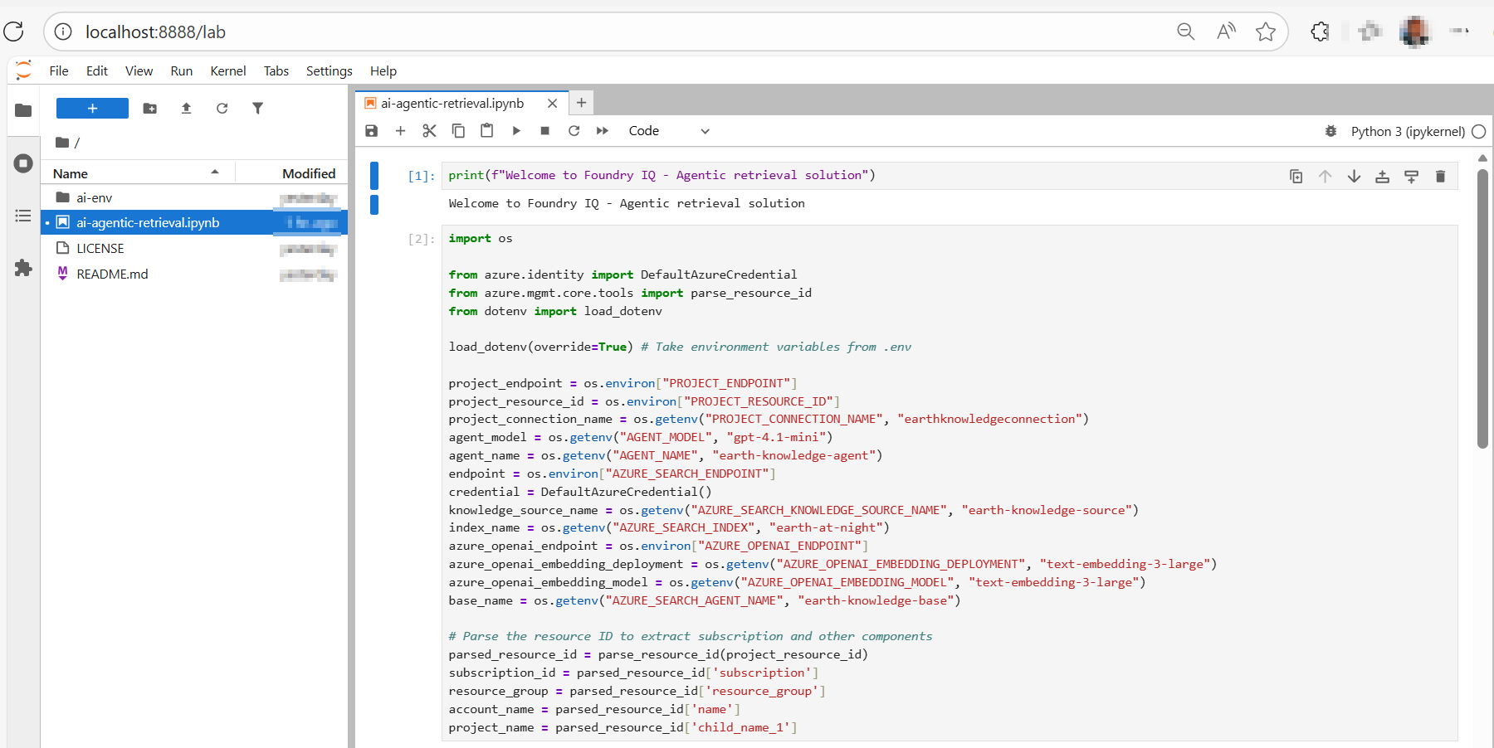Run the selected cell with the play icon
This screenshot has width=1494, height=748.
tap(516, 131)
